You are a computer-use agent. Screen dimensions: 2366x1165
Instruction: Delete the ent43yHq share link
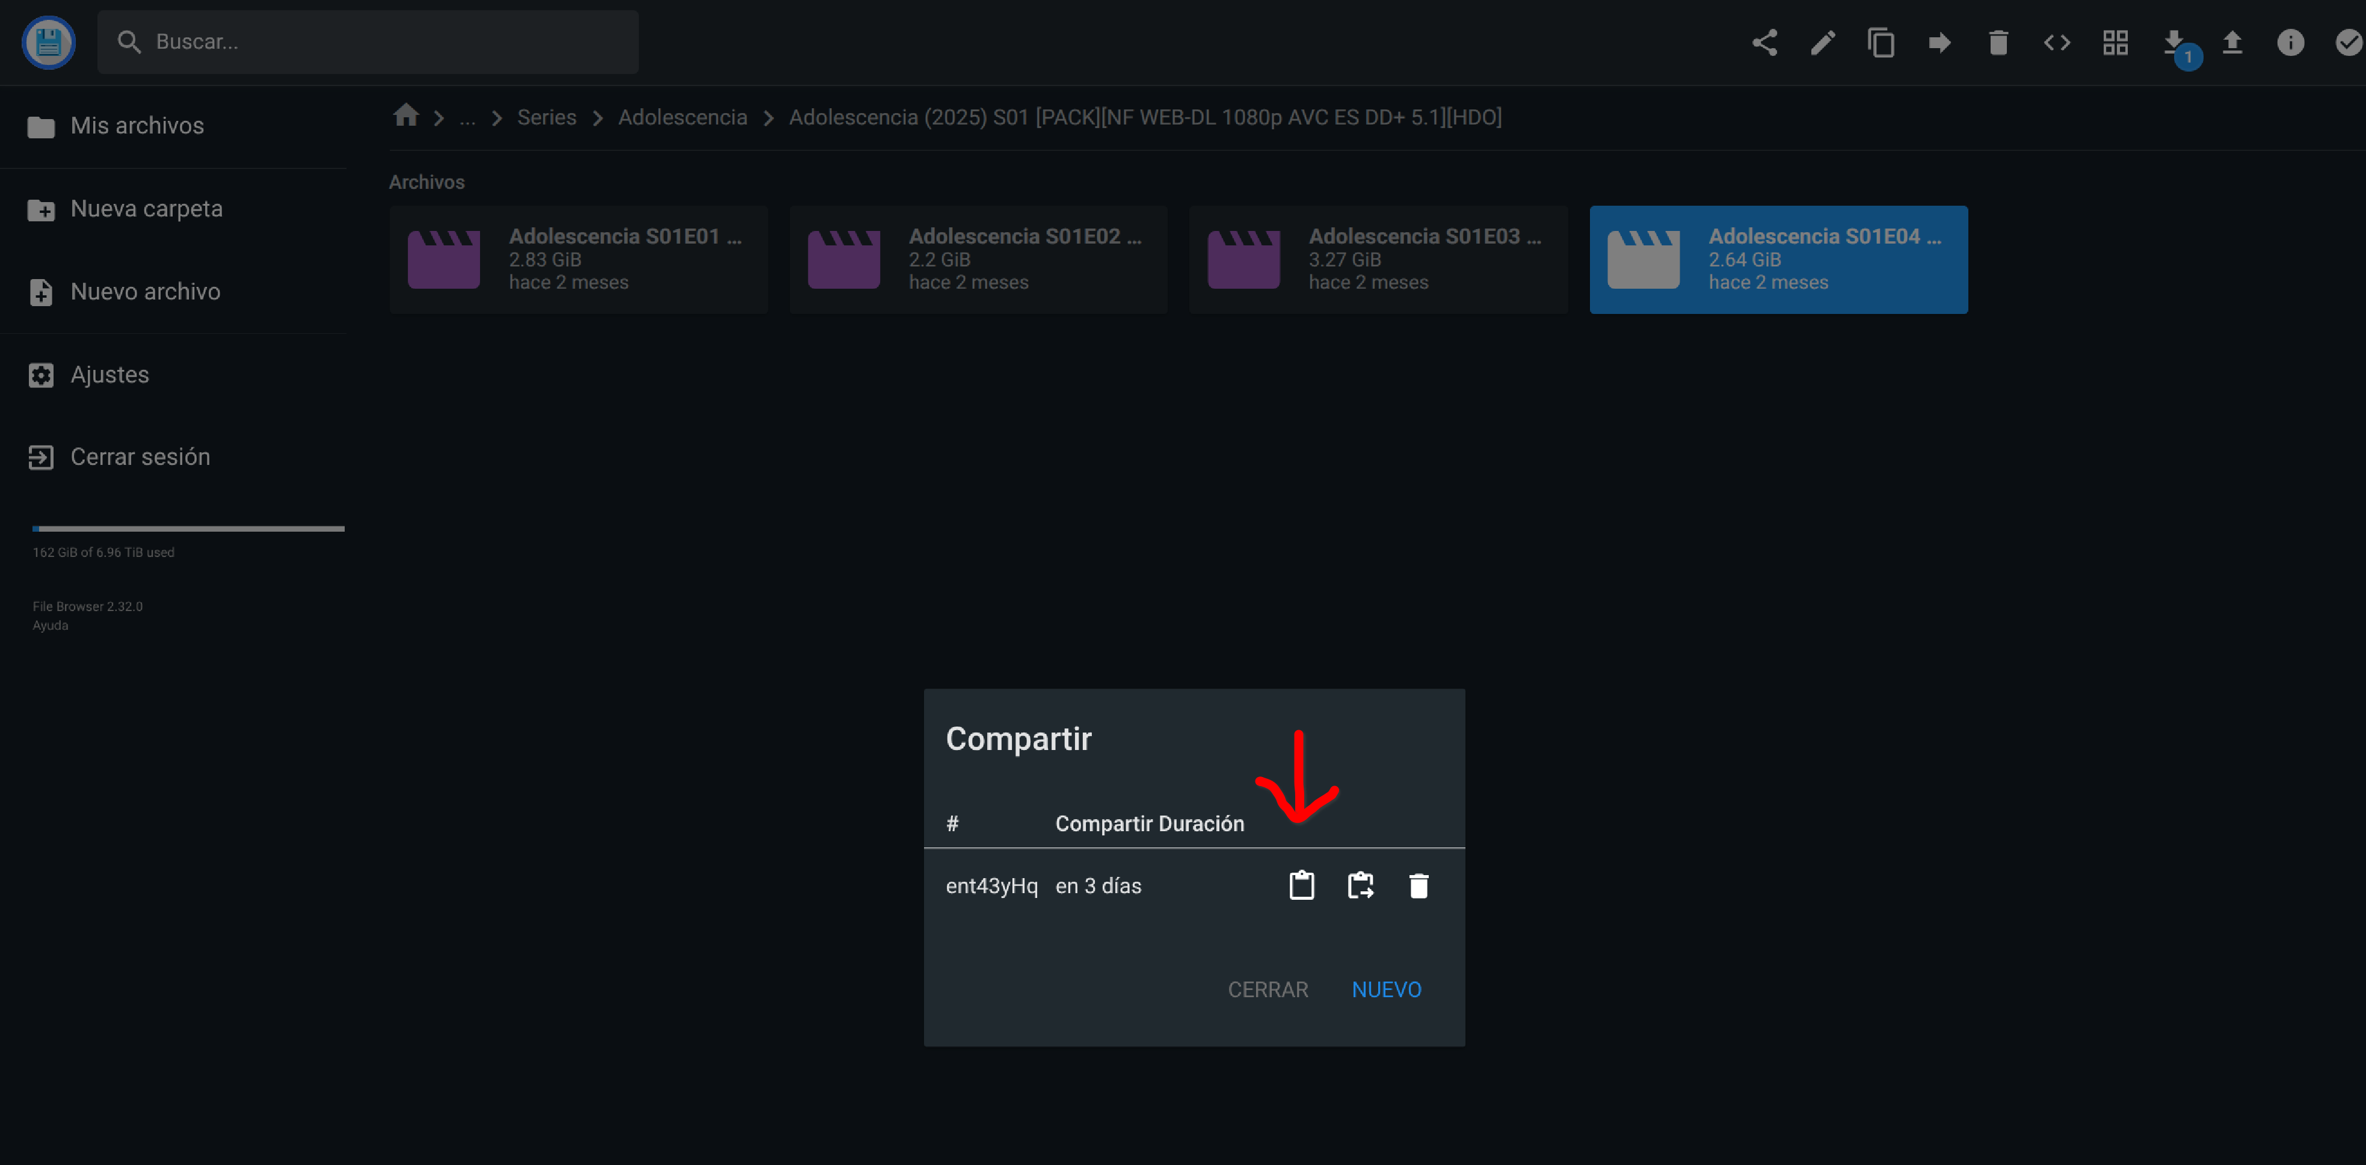click(1418, 885)
